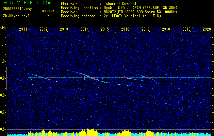Screen dimensions: 214x136
Task: Click the 2el-HB9CV Vertical antenna text
Action: (x=132, y=16)
